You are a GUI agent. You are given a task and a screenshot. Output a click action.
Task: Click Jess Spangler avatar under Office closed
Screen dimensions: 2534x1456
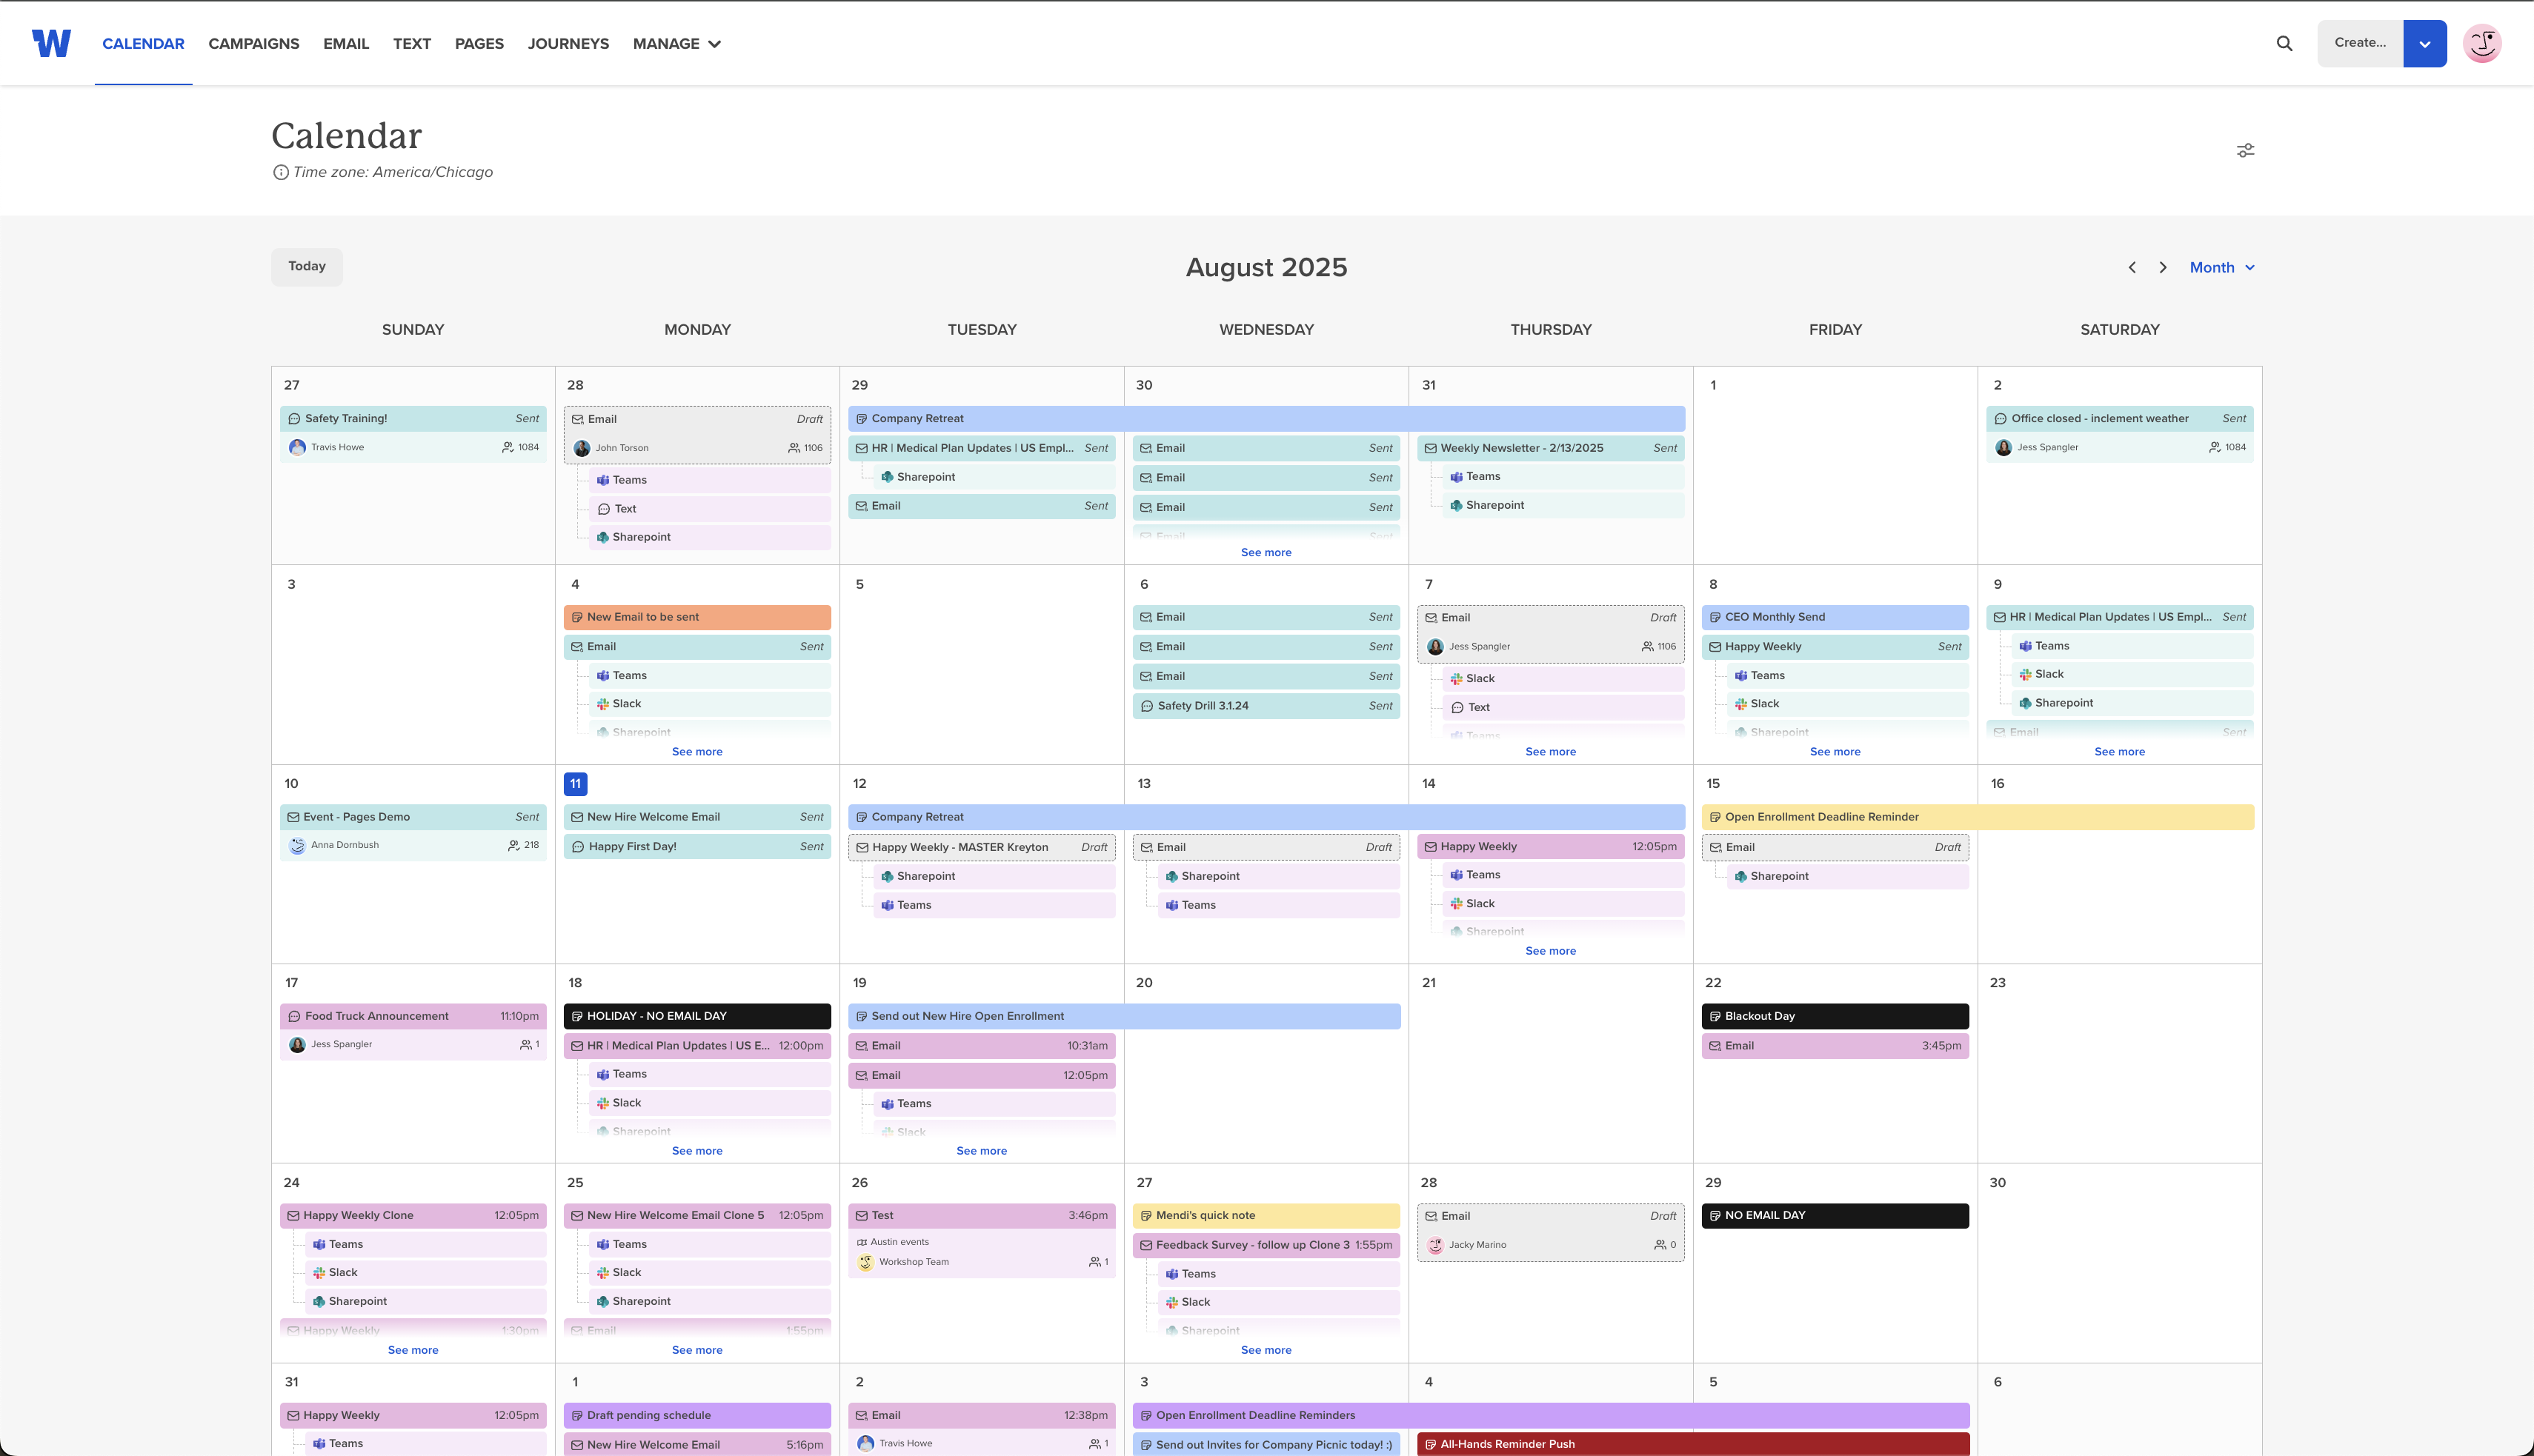2003,447
